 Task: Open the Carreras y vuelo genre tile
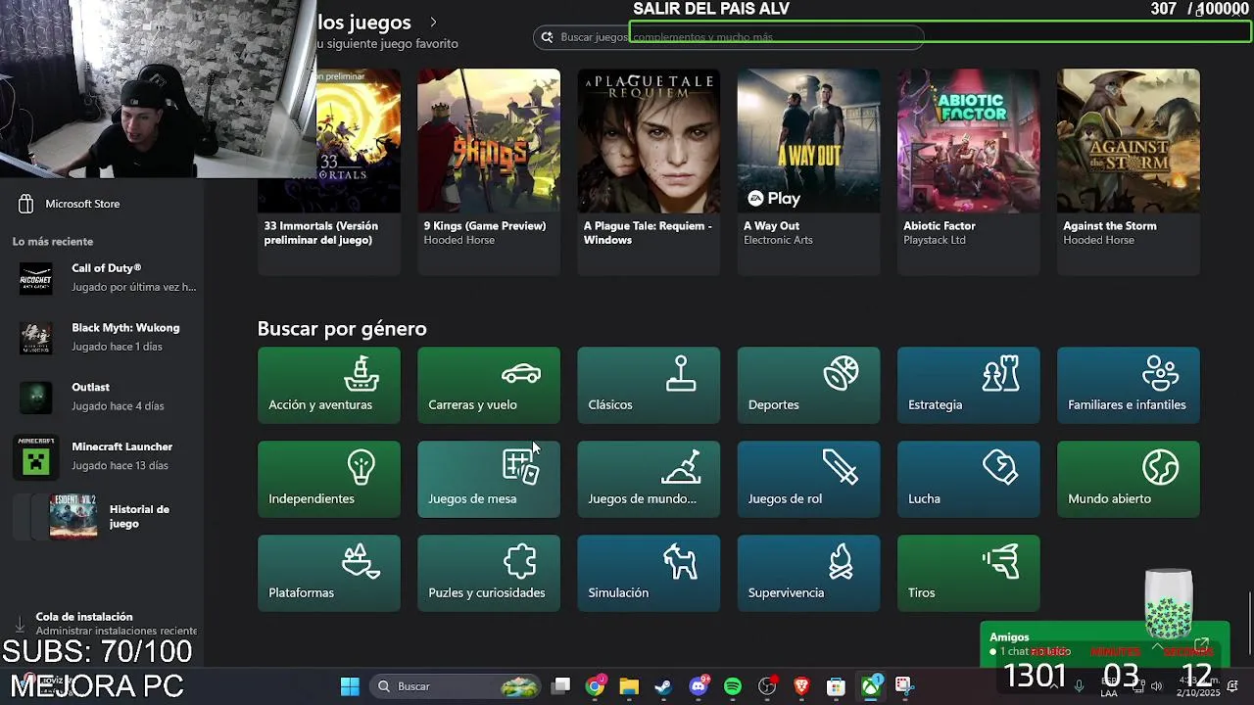point(489,385)
